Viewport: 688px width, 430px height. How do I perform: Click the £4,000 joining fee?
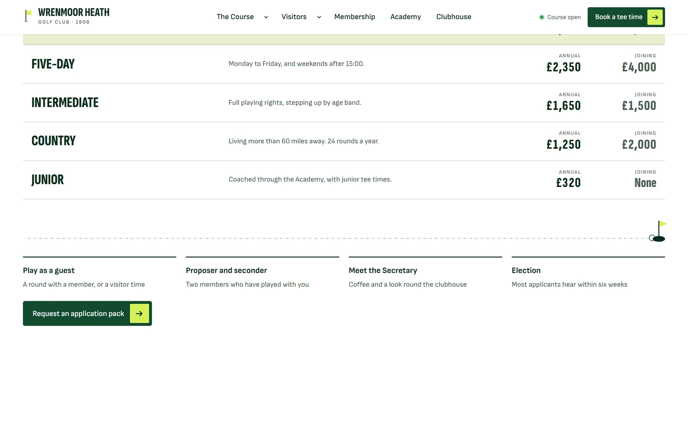pyautogui.click(x=639, y=67)
